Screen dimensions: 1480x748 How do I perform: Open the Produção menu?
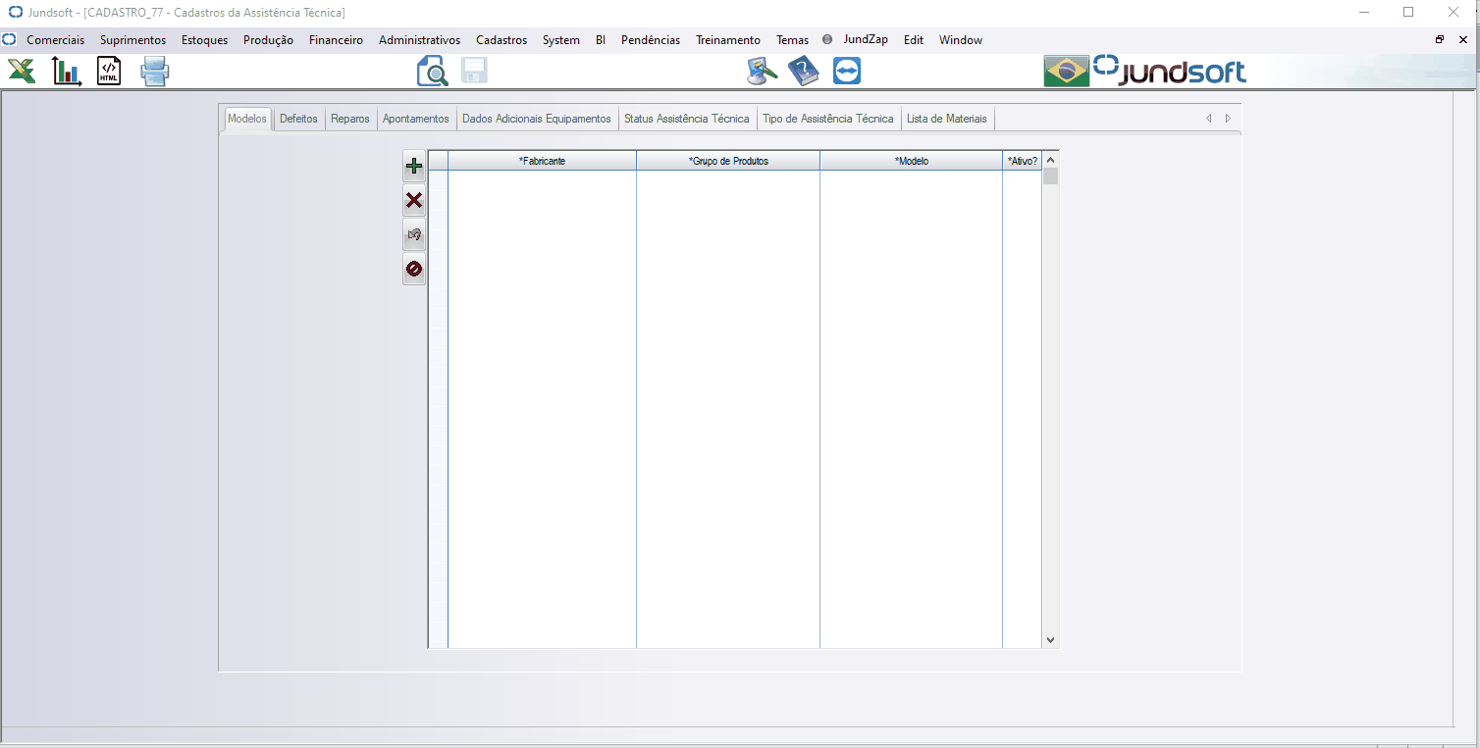(268, 40)
